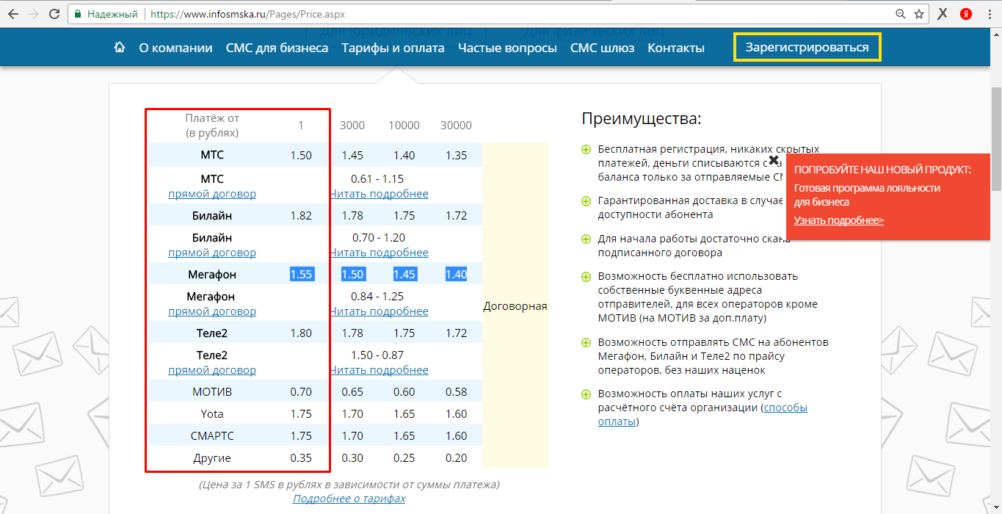Click the X extension icon
The width and height of the screenshot is (1002, 514).
[943, 14]
